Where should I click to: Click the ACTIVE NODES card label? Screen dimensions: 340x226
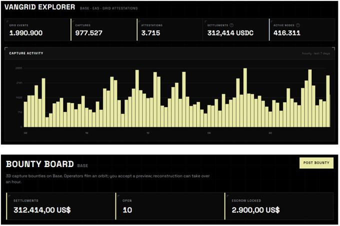point(284,25)
